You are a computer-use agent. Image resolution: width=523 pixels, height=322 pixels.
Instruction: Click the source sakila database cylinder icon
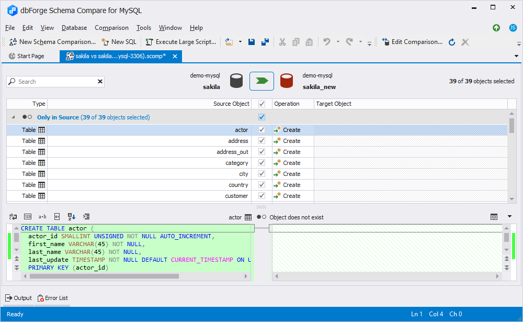(x=236, y=81)
